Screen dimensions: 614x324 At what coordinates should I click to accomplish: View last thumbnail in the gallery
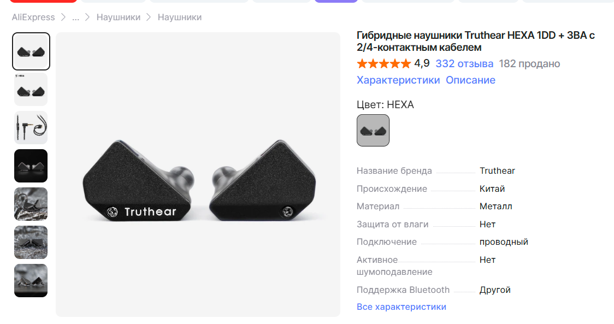click(x=31, y=280)
